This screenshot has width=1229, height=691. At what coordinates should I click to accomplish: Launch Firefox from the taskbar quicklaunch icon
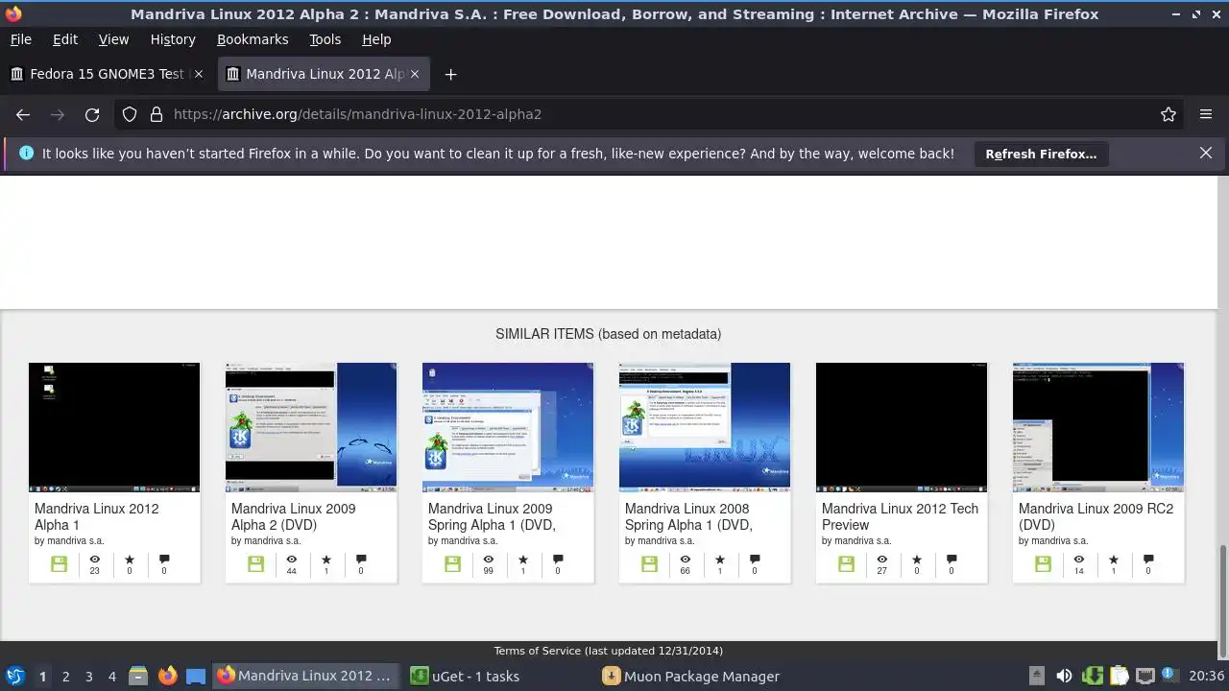167,676
